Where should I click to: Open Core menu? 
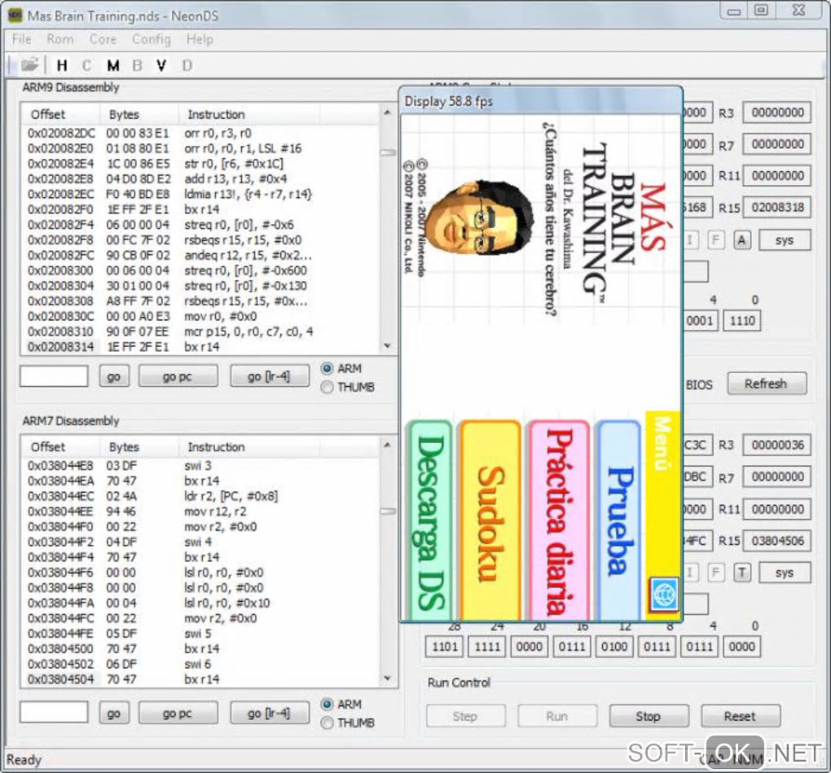103,39
